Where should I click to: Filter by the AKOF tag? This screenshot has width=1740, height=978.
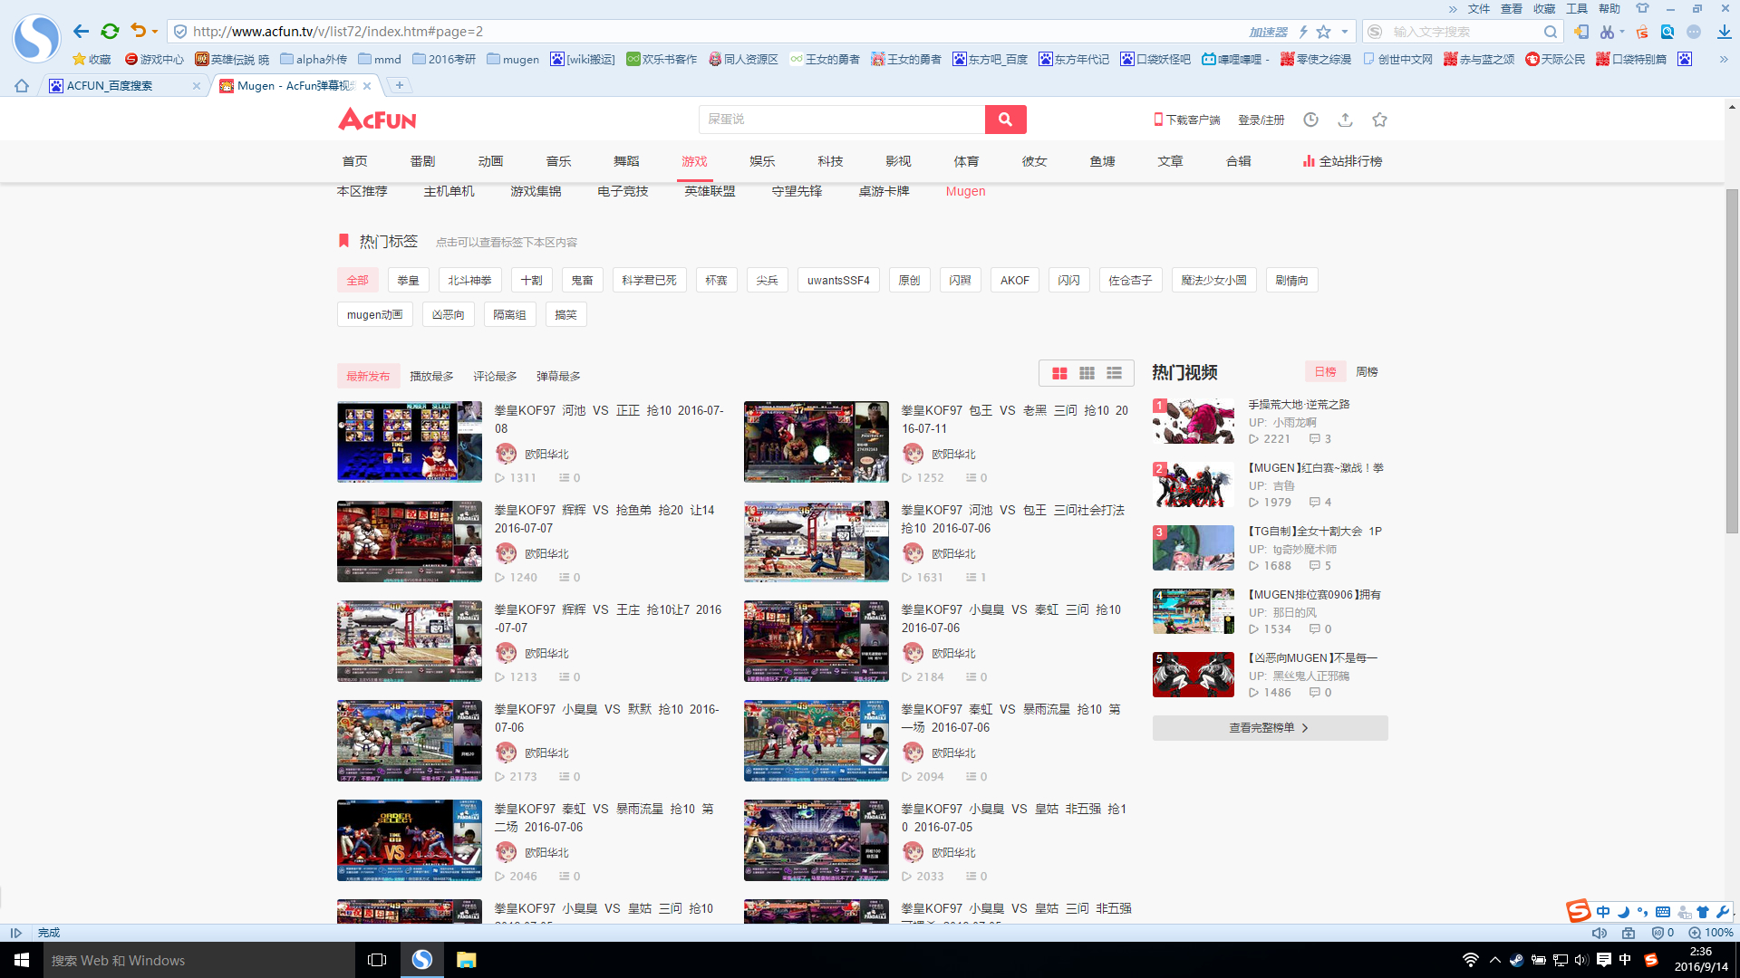click(x=1015, y=280)
